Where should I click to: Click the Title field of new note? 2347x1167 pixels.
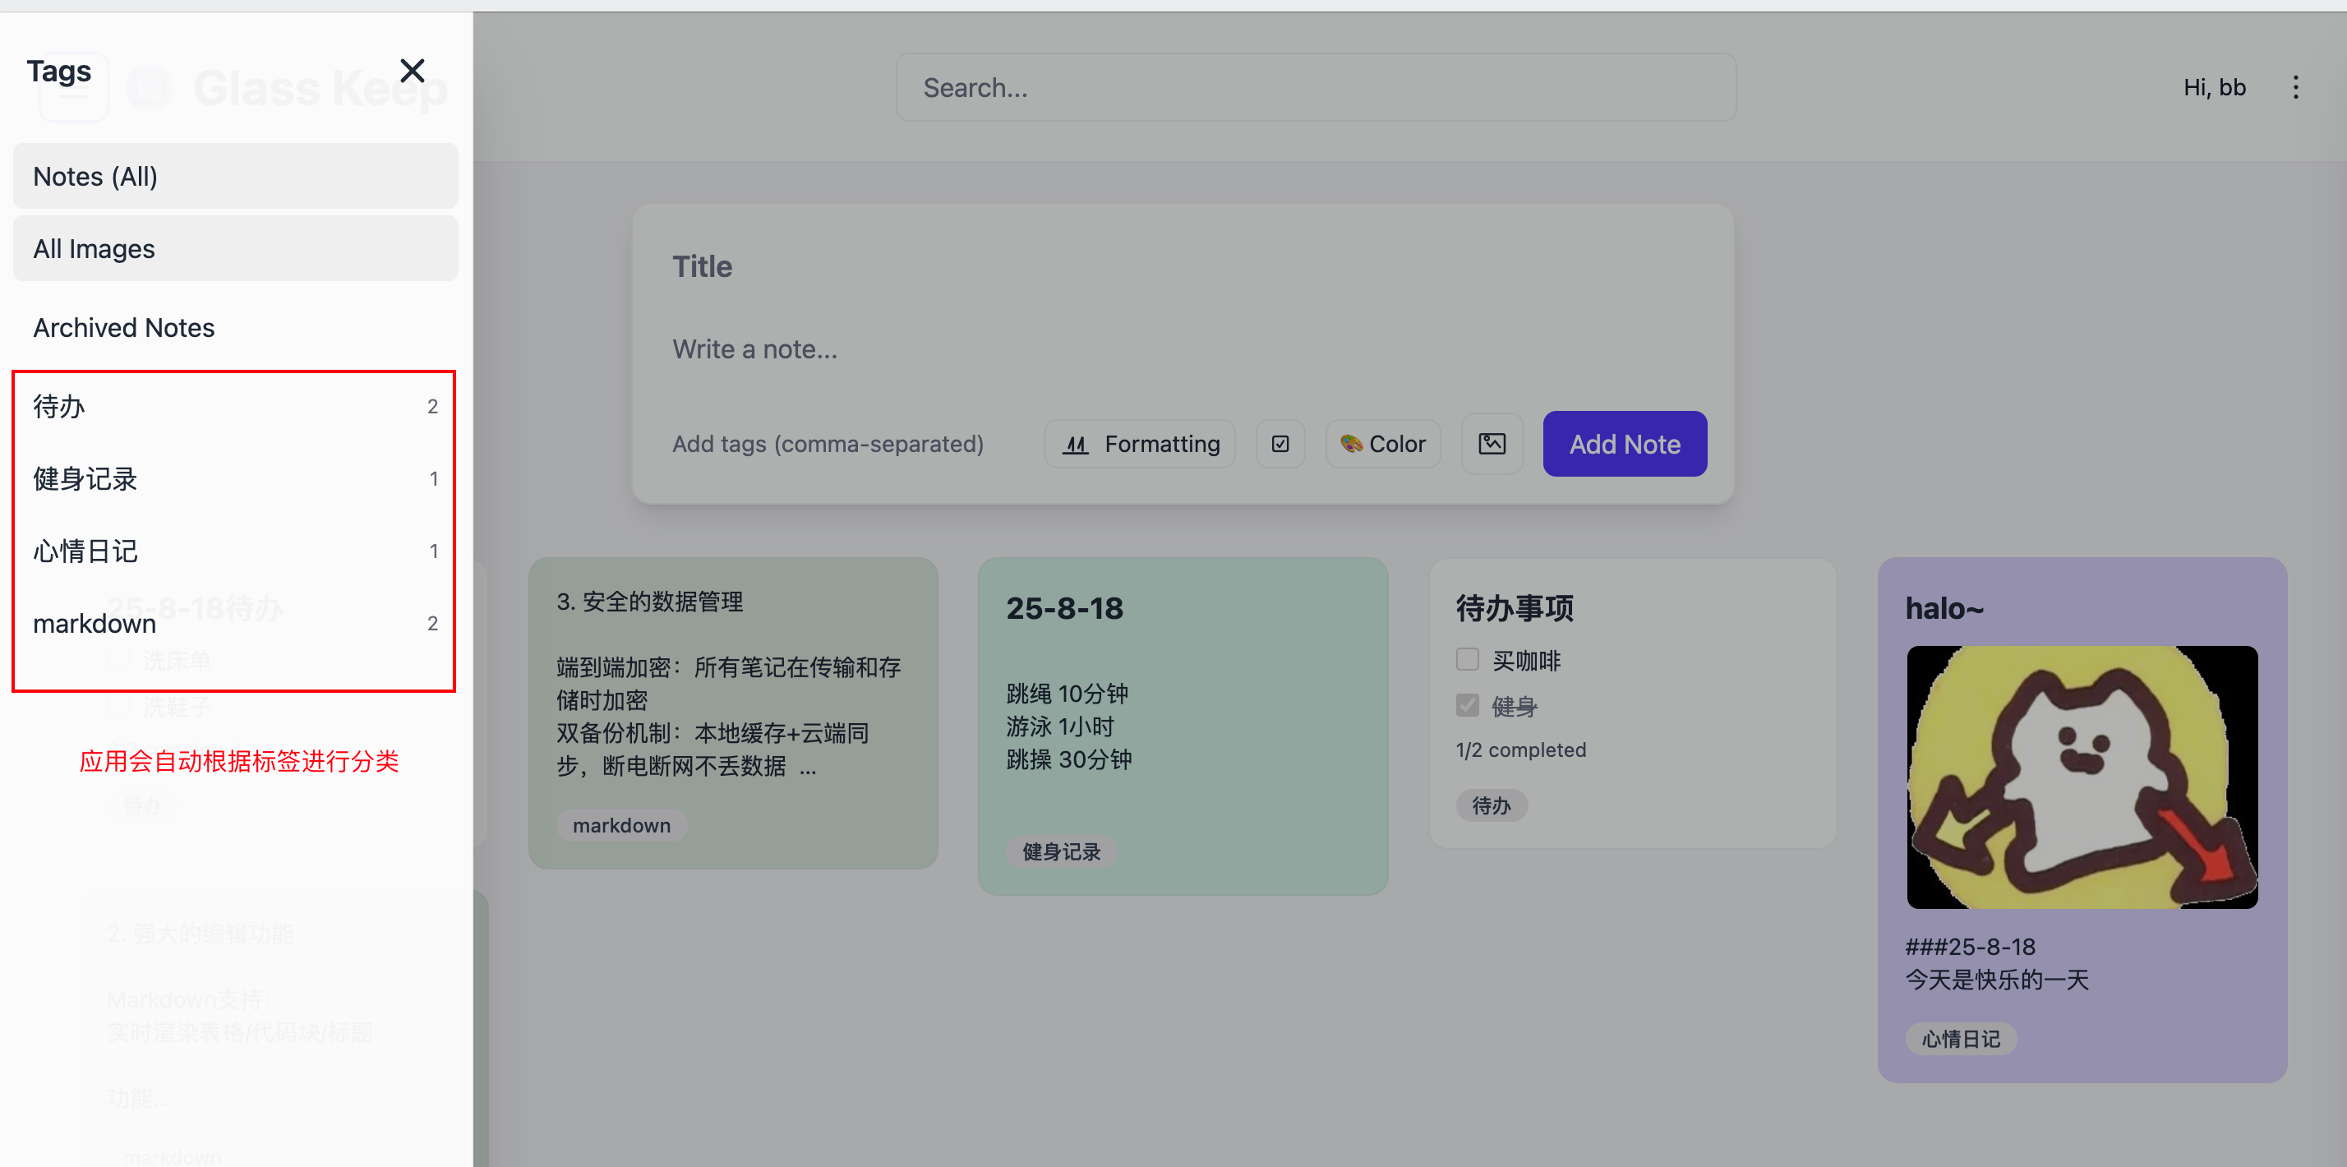(x=1183, y=267)
